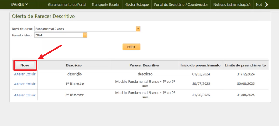This screenshot has width=279, height=126.
Task: Click Limite do preenchimento column header
Action: coord(245,65)
